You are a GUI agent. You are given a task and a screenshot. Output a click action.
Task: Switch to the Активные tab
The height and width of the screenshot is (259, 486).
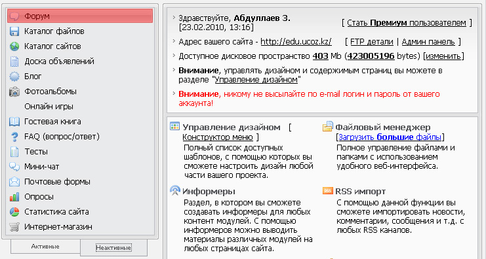(x=45, y=247)
